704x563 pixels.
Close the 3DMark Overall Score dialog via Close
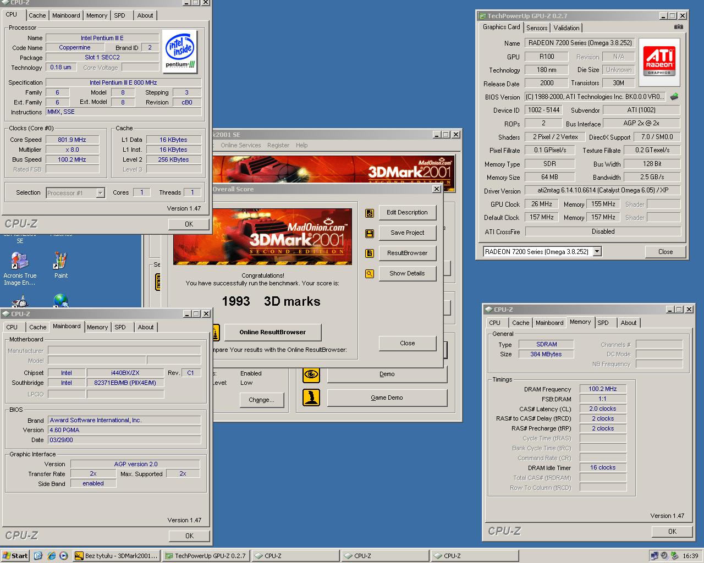click(407, 343)
